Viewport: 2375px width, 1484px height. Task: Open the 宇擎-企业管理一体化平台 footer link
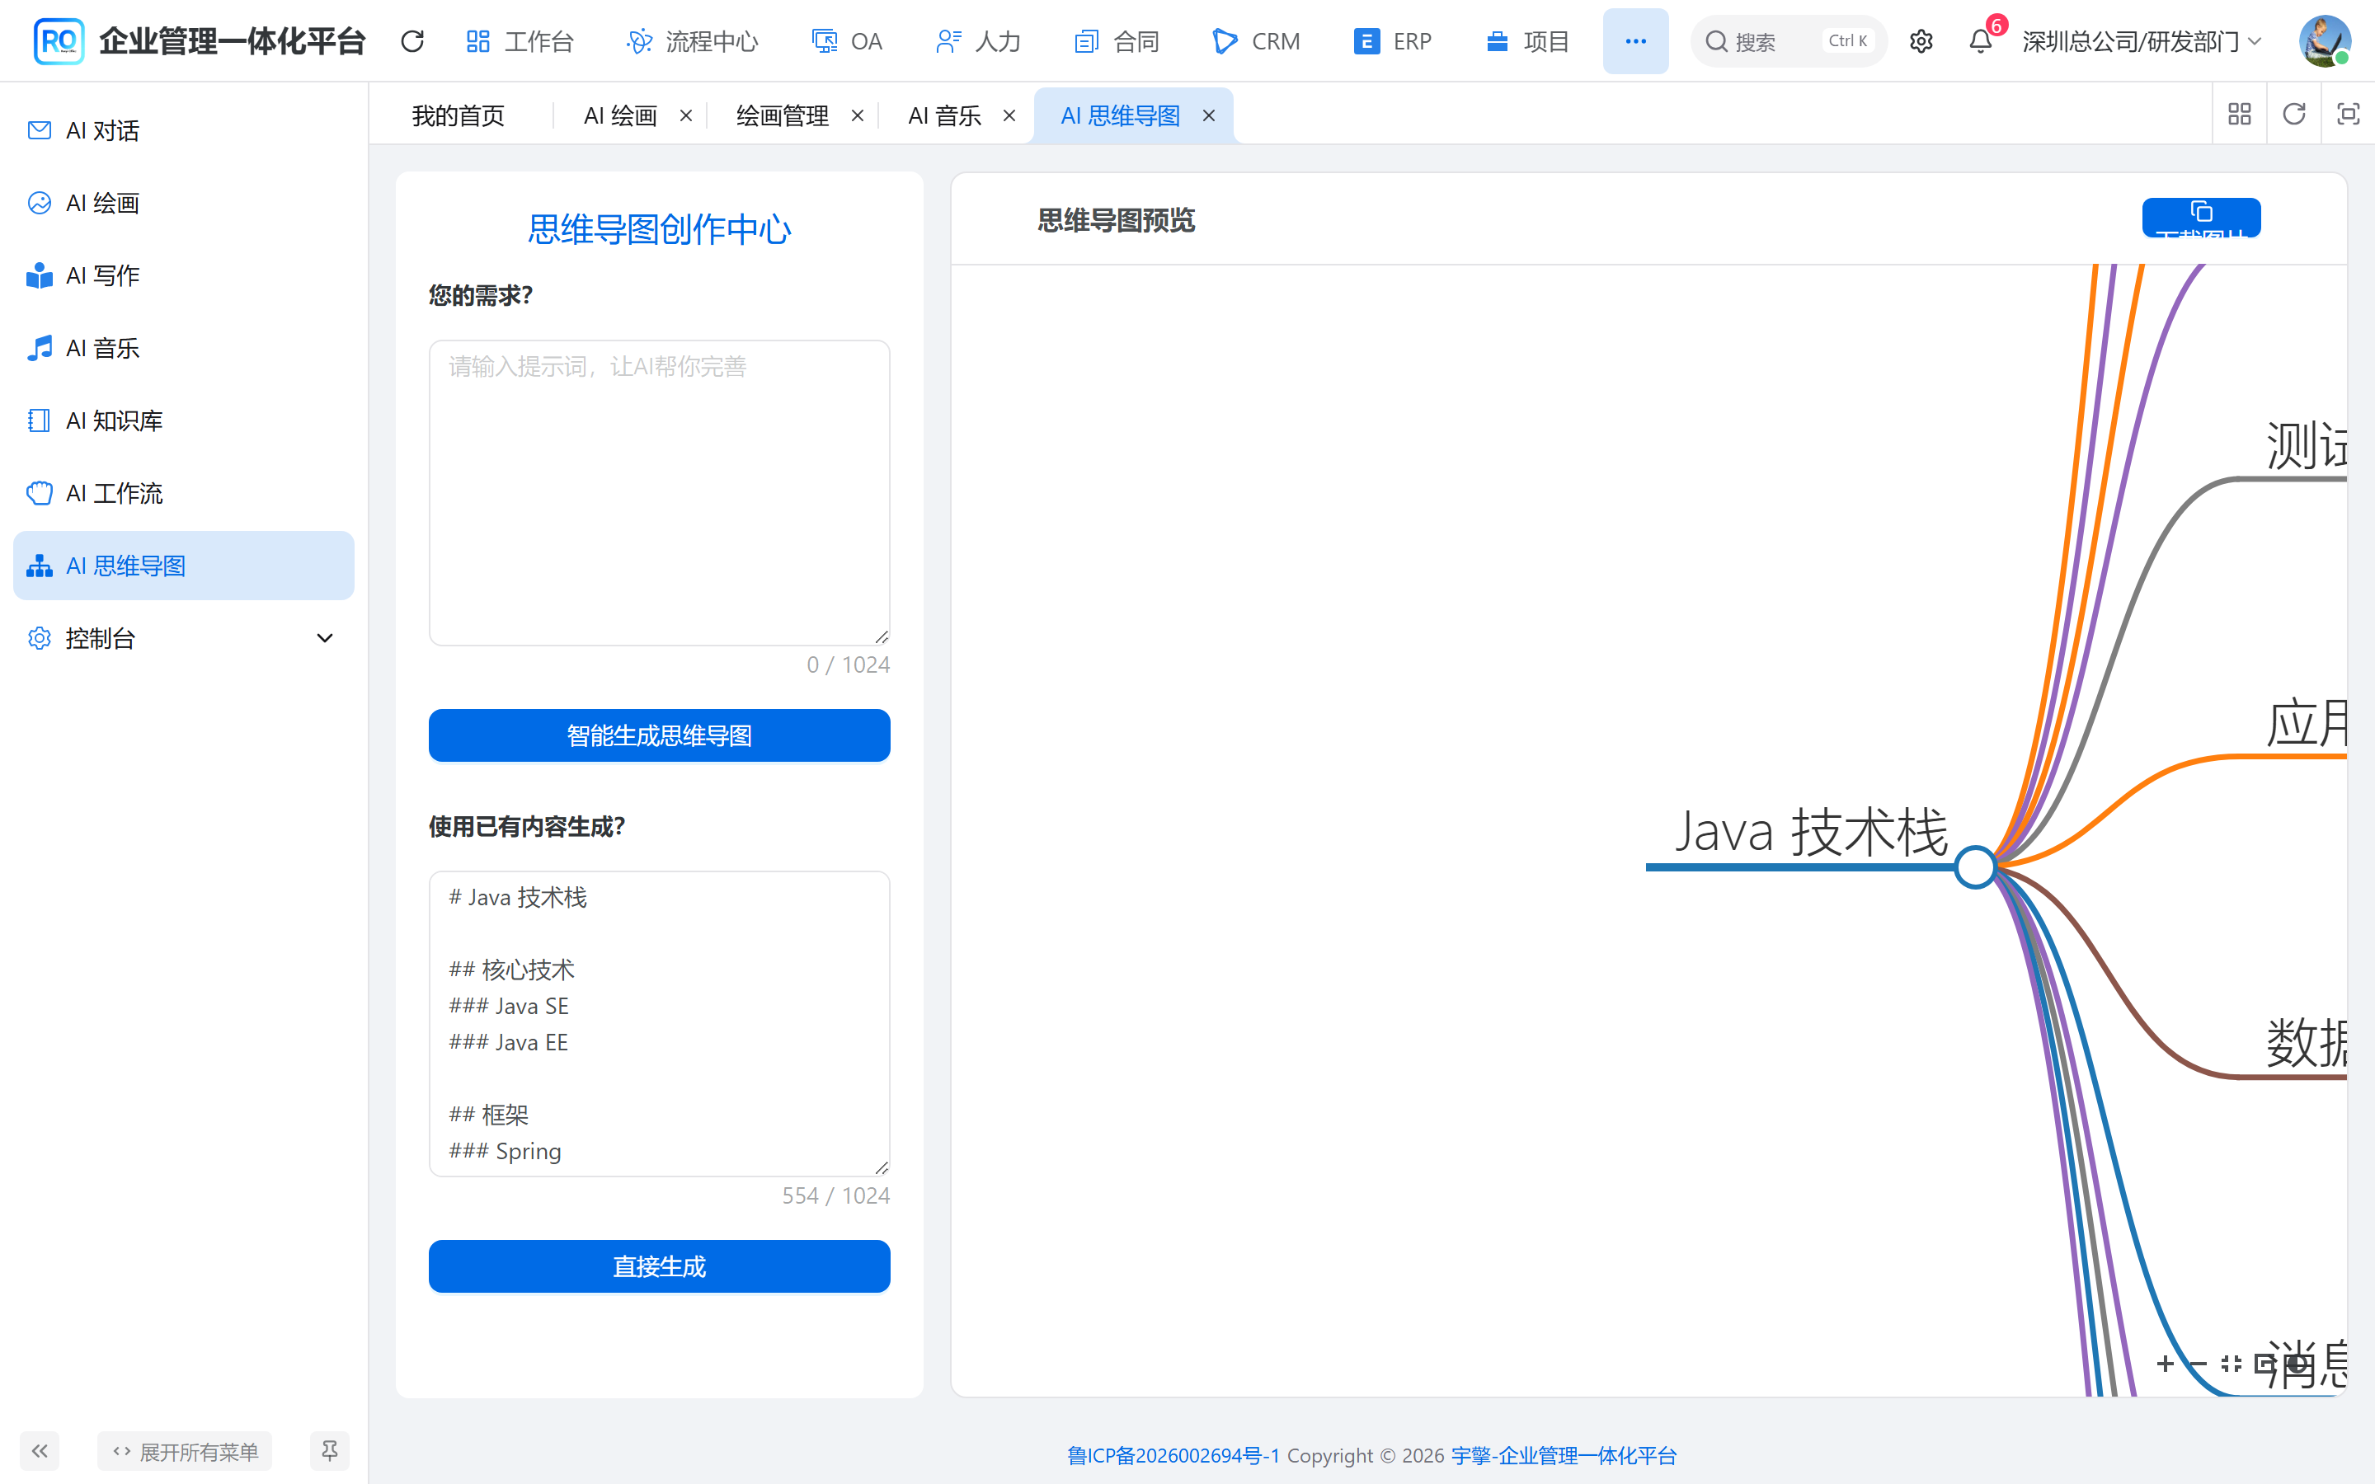[1564, 1454]
